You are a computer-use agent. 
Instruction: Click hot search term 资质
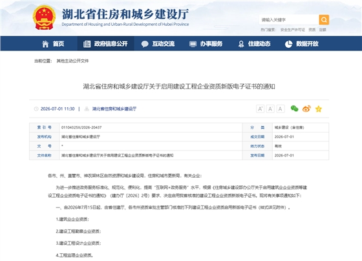[312, 30]
